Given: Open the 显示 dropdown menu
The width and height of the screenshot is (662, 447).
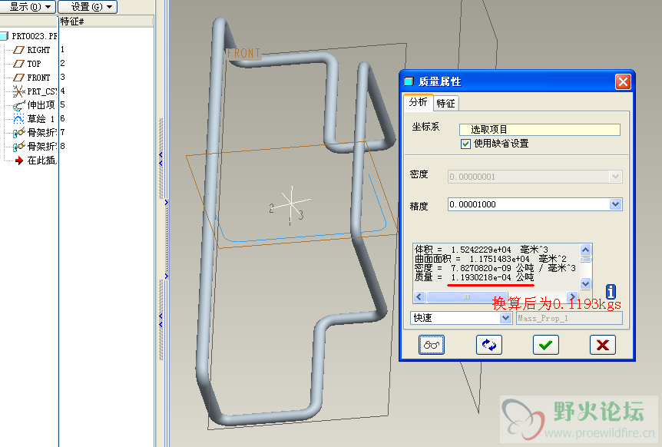Looking at the screenshot, I should 28,7.
